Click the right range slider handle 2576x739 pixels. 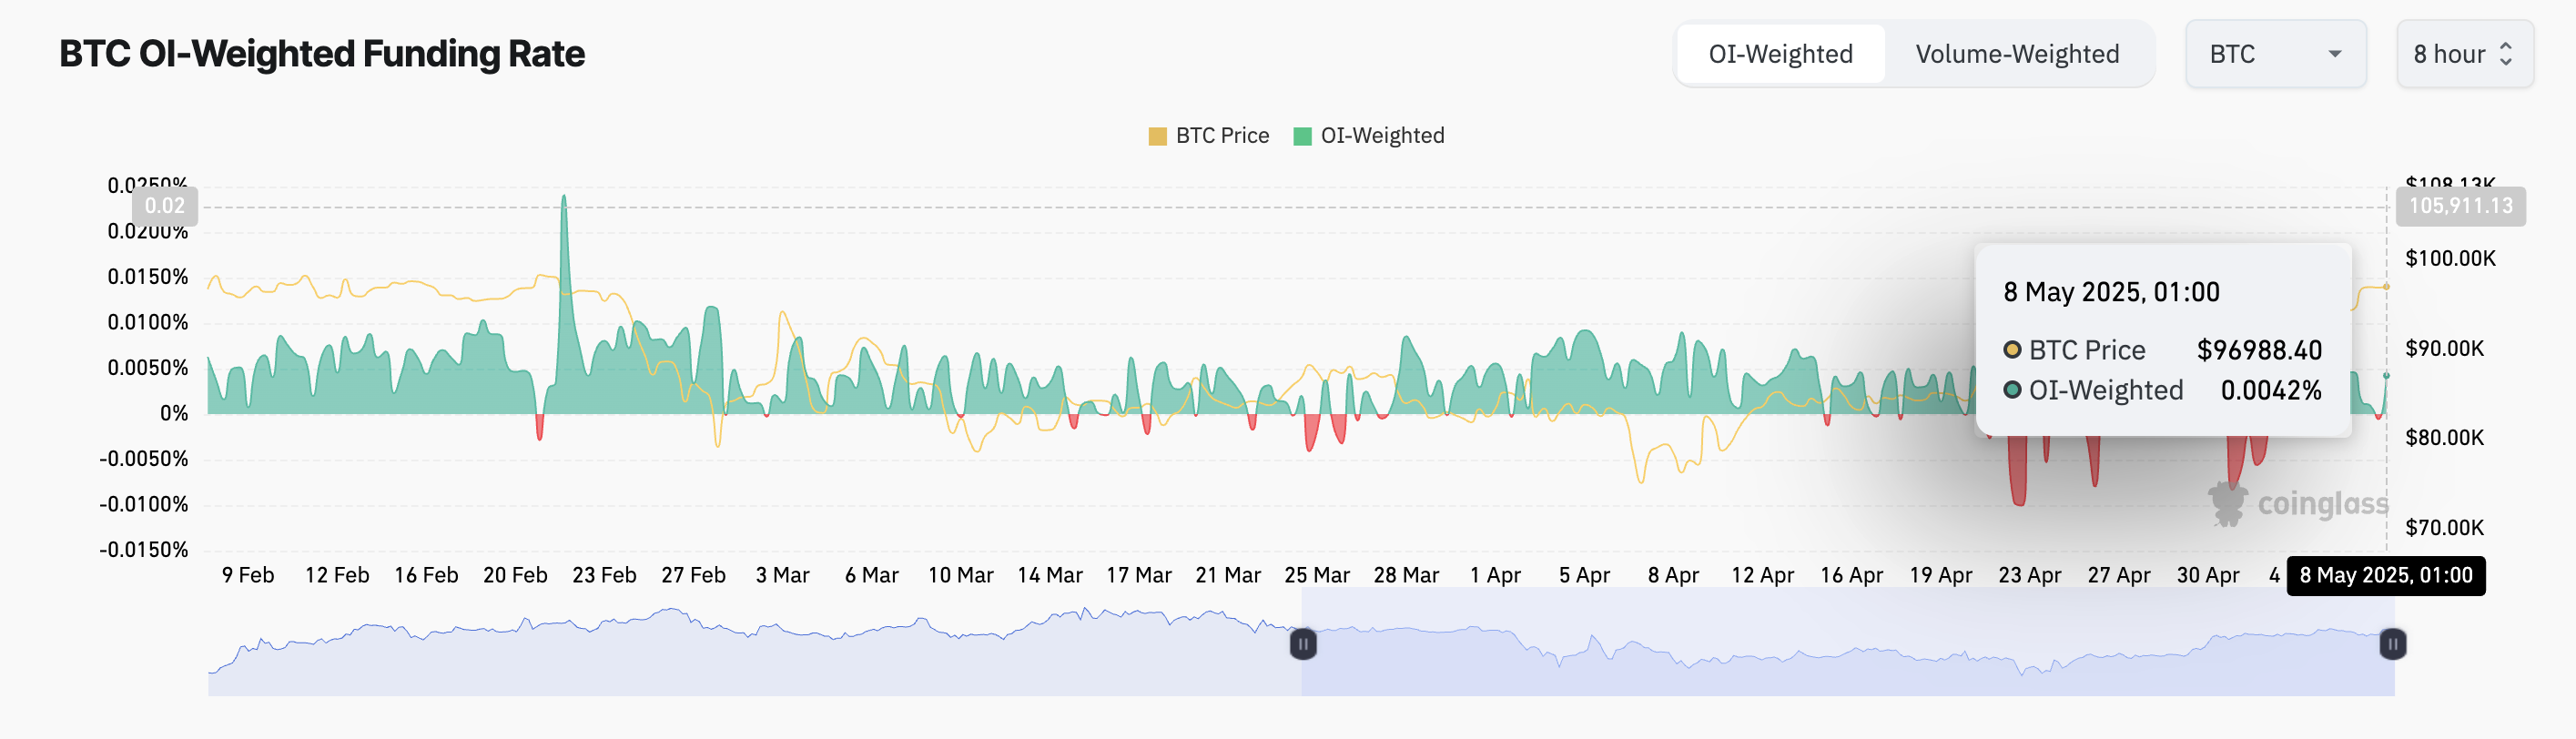[2392, 644]
